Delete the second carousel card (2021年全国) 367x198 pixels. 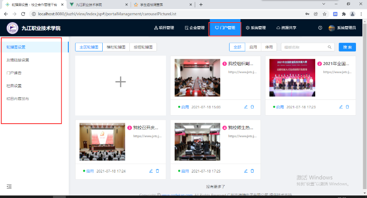(348, 107)
